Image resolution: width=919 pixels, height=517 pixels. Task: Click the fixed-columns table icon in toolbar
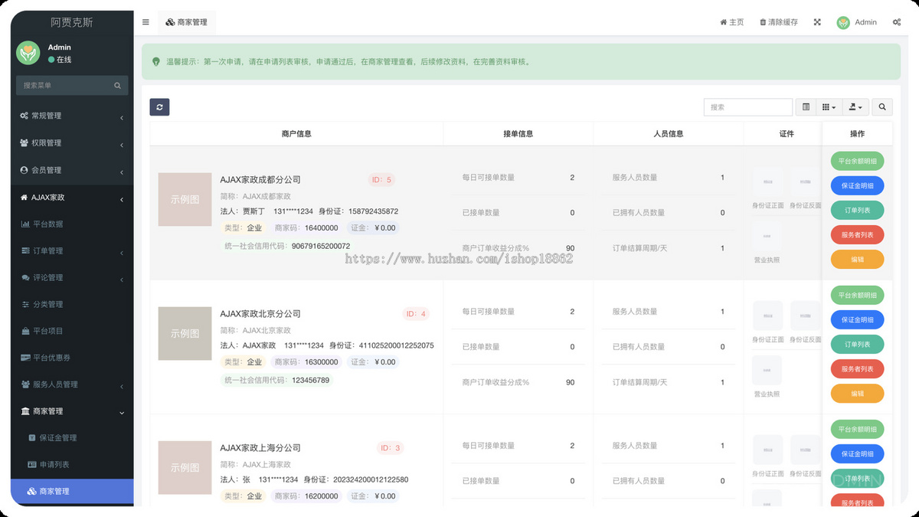(806, 106)
